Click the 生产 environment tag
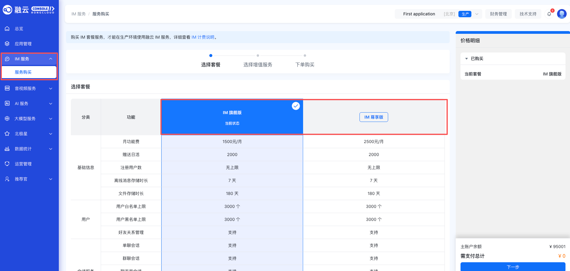570x271 pixels. click(465, 14)
